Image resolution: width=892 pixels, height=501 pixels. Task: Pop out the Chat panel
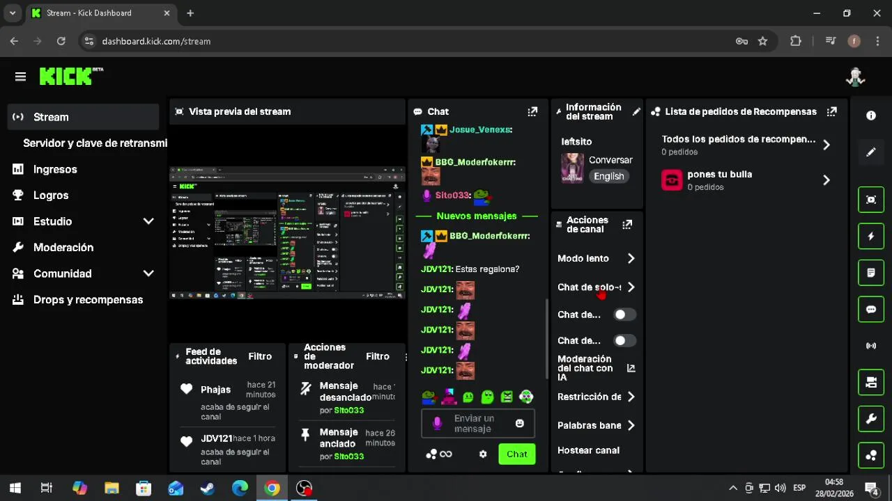click(x=532, y=111)
